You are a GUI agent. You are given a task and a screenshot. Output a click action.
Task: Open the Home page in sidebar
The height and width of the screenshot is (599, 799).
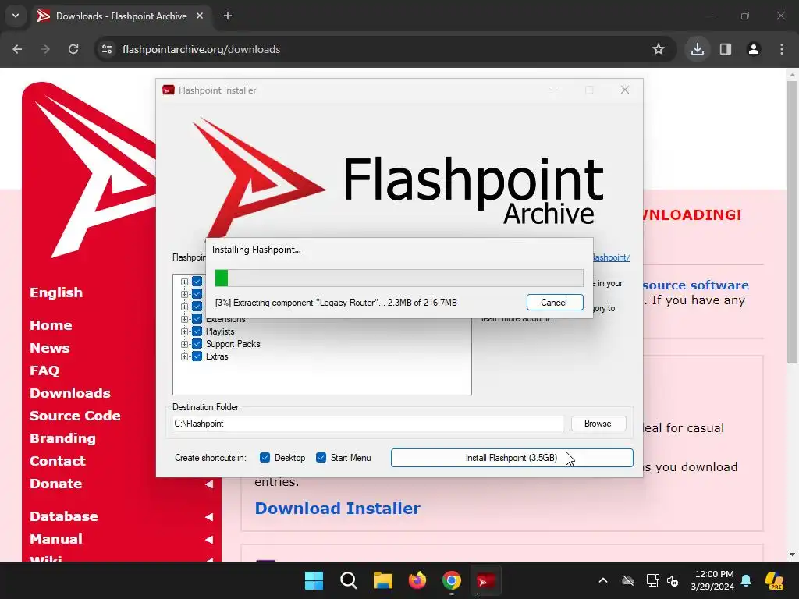click(x=51, y=325)
